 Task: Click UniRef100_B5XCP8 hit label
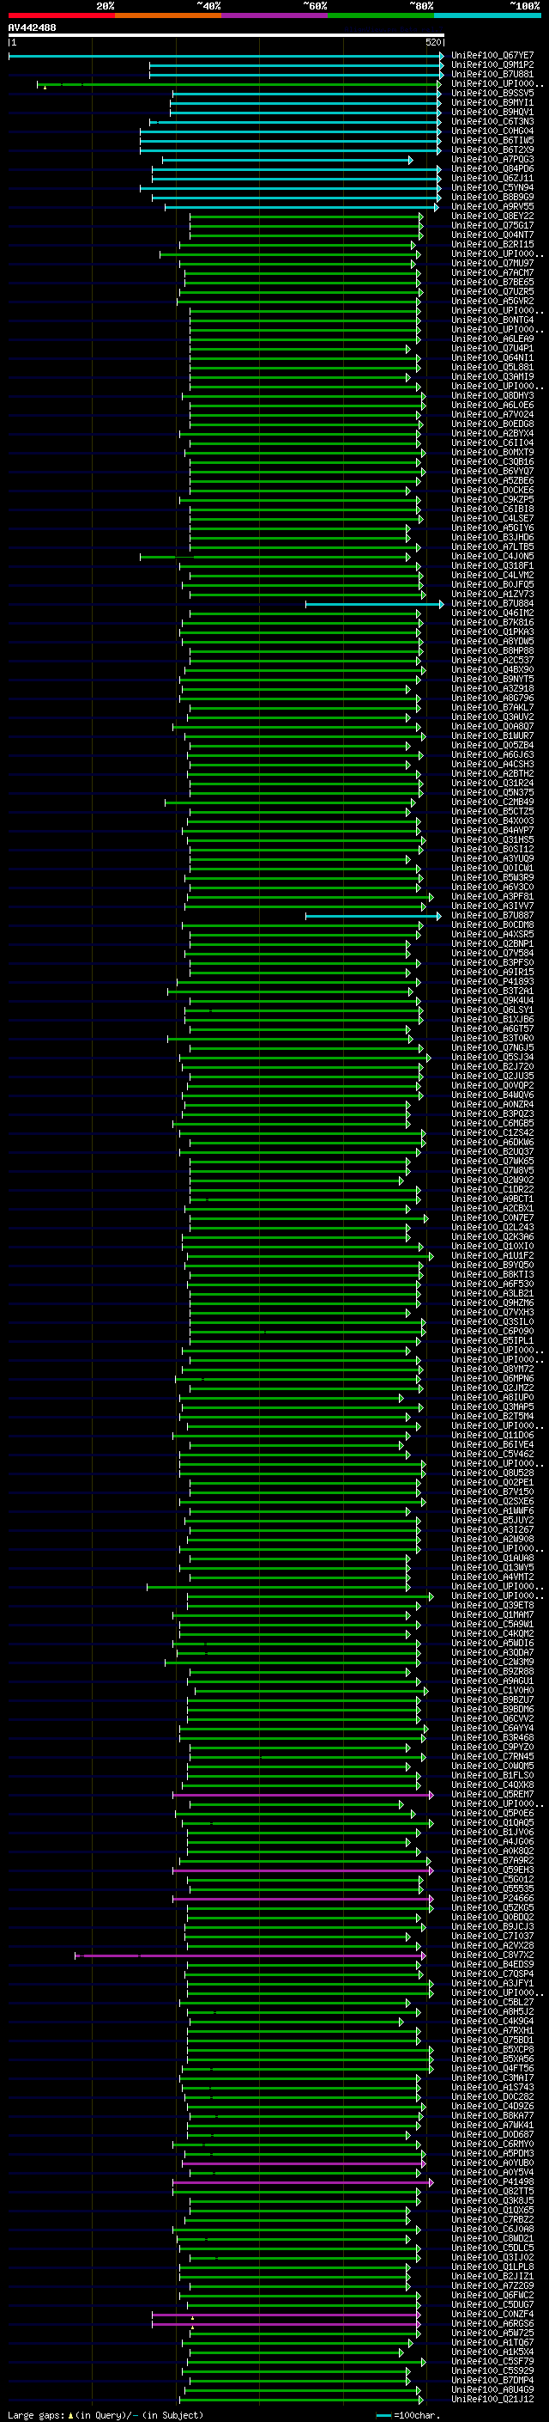pos(492,2051)
